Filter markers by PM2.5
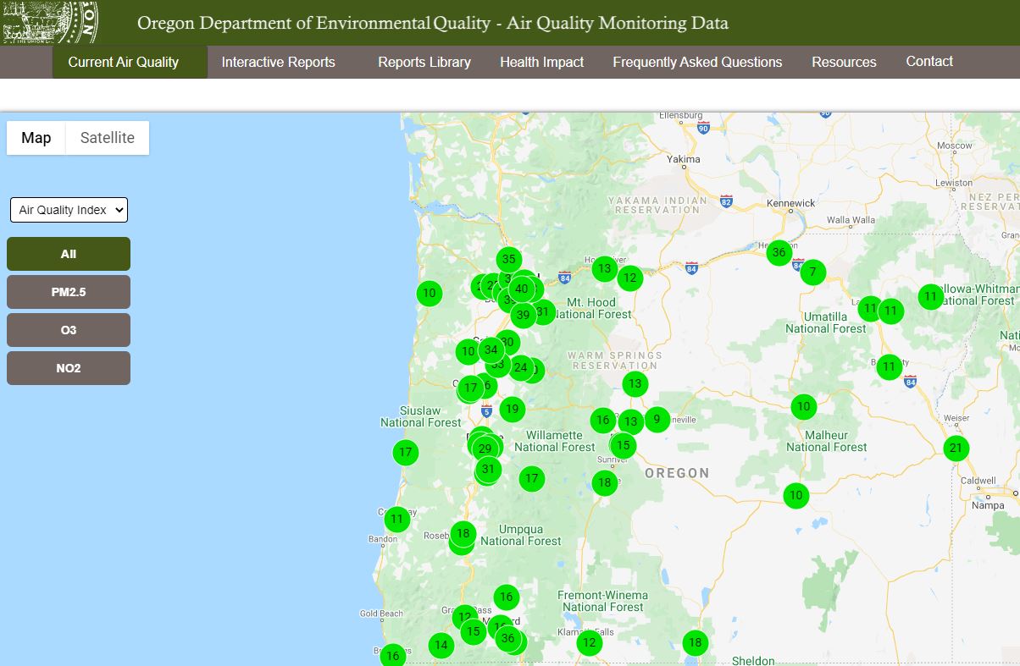 [x=69, y=292]
